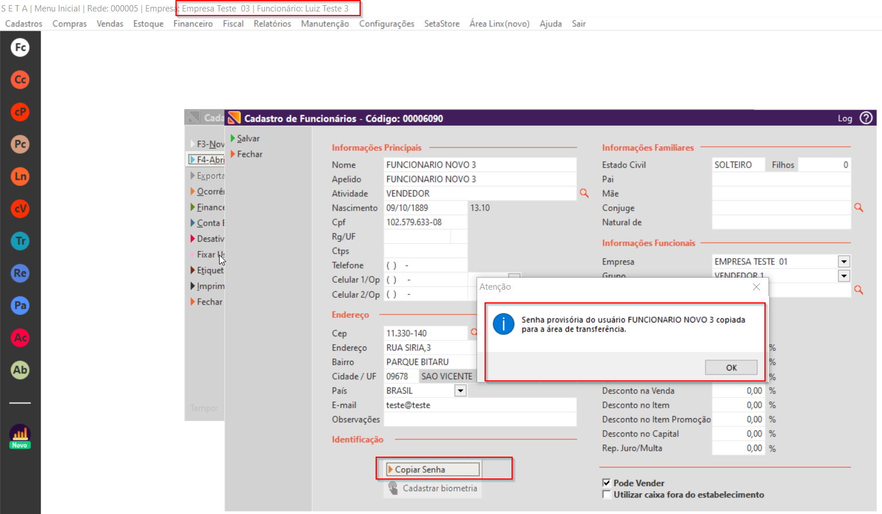
Task: Open the Cadastros menu
Action: click(24, 24)
